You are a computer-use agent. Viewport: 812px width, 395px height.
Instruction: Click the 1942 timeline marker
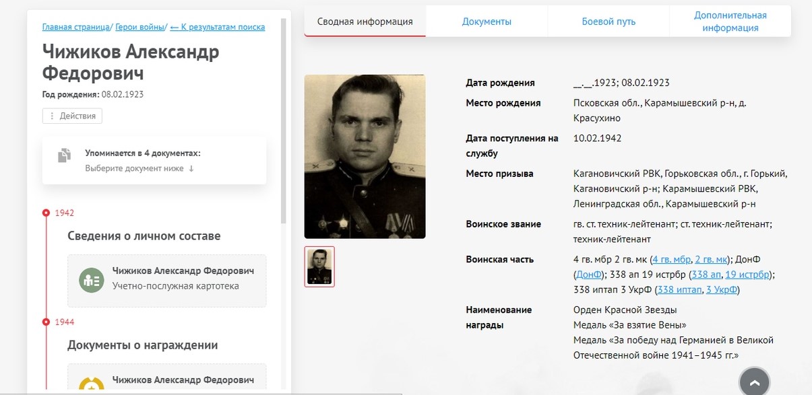pos(46,213)
